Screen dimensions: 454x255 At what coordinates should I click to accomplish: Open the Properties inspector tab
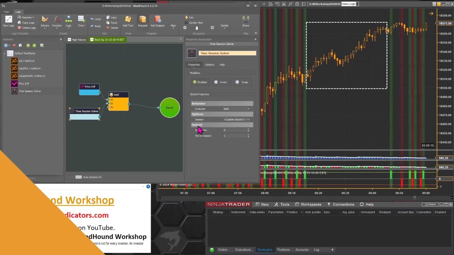(x=194, y=65)
